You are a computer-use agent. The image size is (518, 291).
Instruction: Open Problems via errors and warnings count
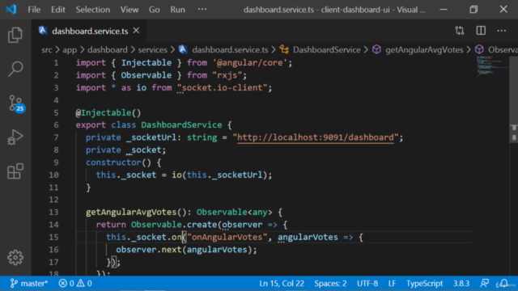tap(75, 284)
